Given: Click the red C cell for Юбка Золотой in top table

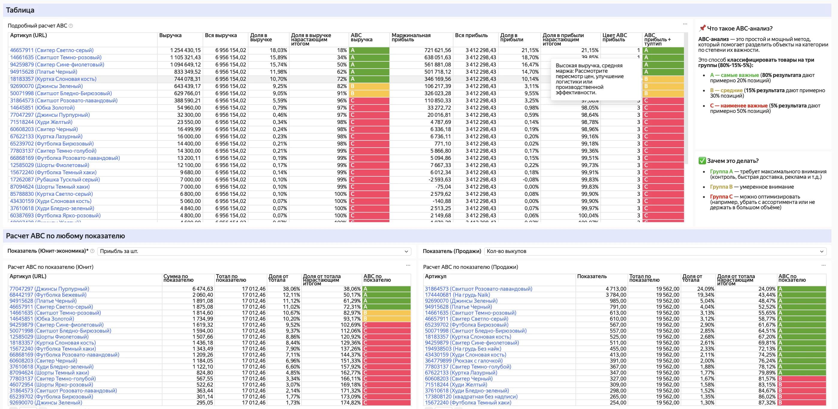Looking at the screenshot, I should [369, 108].
